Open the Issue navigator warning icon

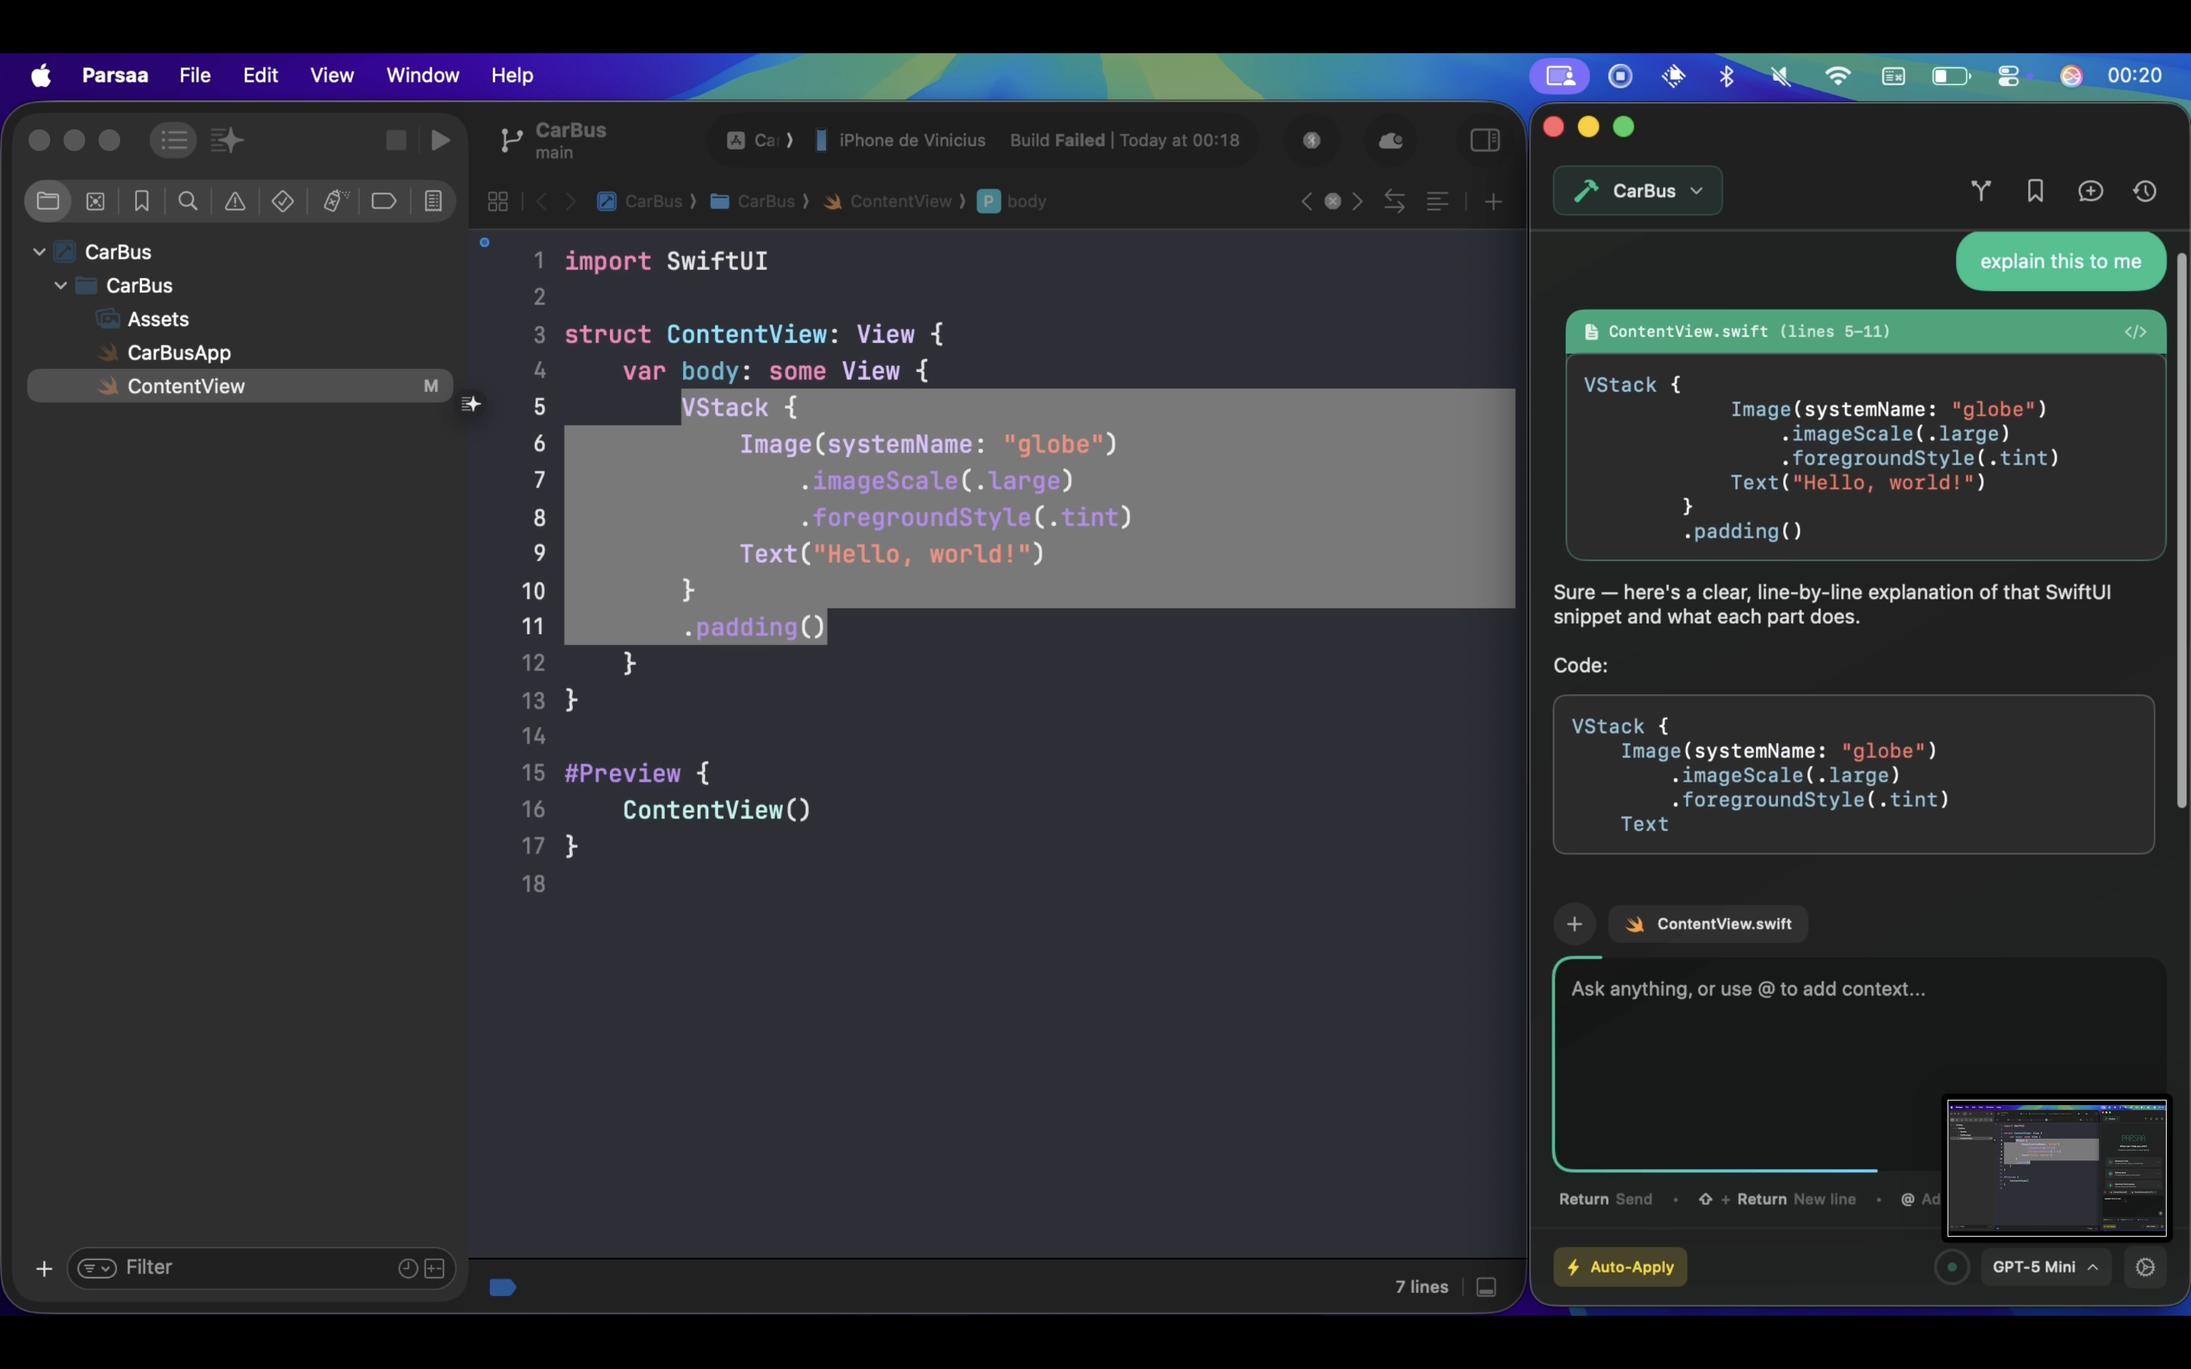(234, 201)
